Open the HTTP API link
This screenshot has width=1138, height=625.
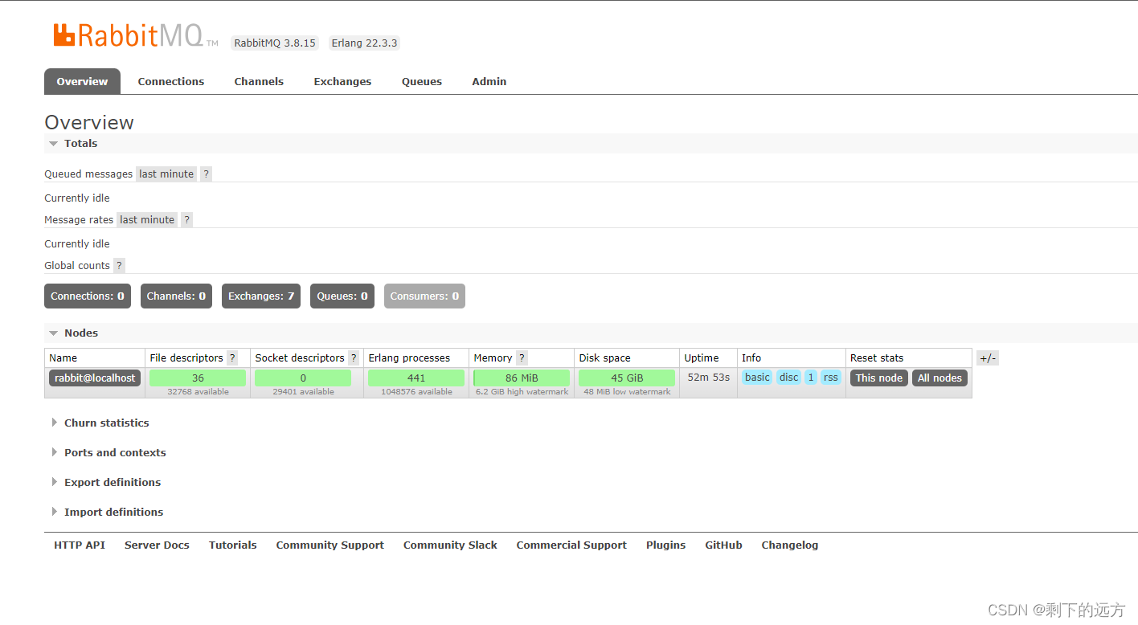tap(80, 545)
